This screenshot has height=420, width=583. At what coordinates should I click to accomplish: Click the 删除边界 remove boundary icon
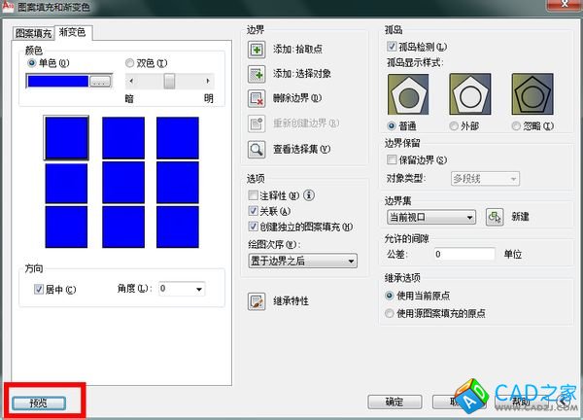pyautogui.click(x=257, y=98)
